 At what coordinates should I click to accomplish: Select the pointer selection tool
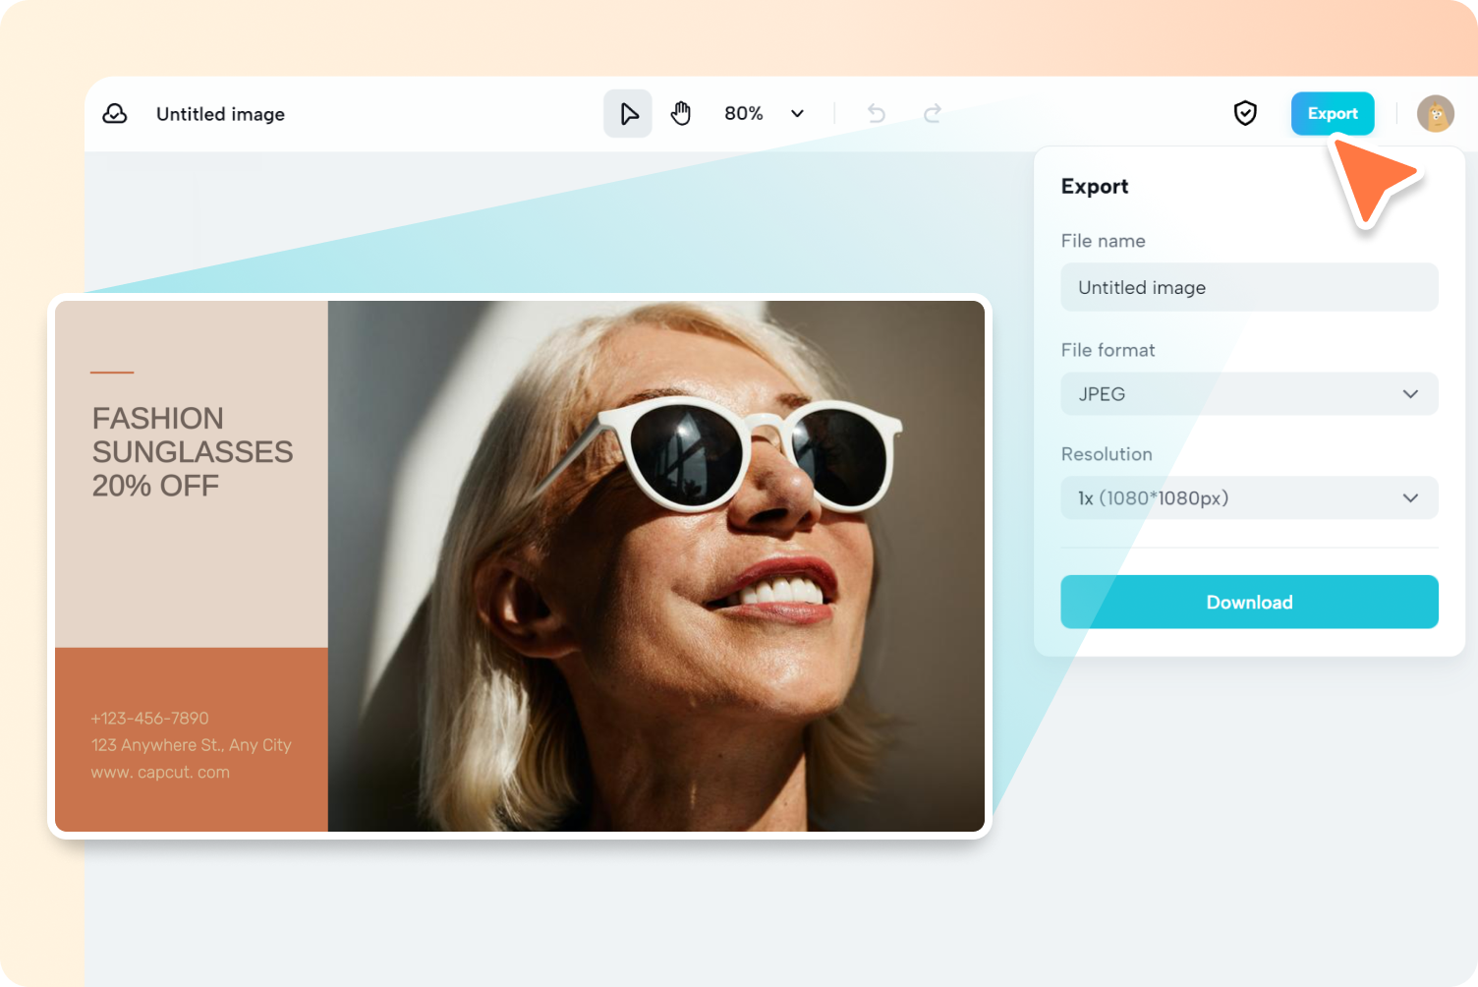pyautogui.click(x=628, y=114)
